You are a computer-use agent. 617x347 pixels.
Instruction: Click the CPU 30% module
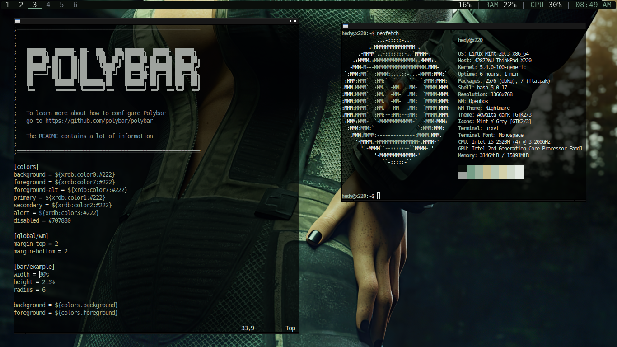[x=546, y=5]
